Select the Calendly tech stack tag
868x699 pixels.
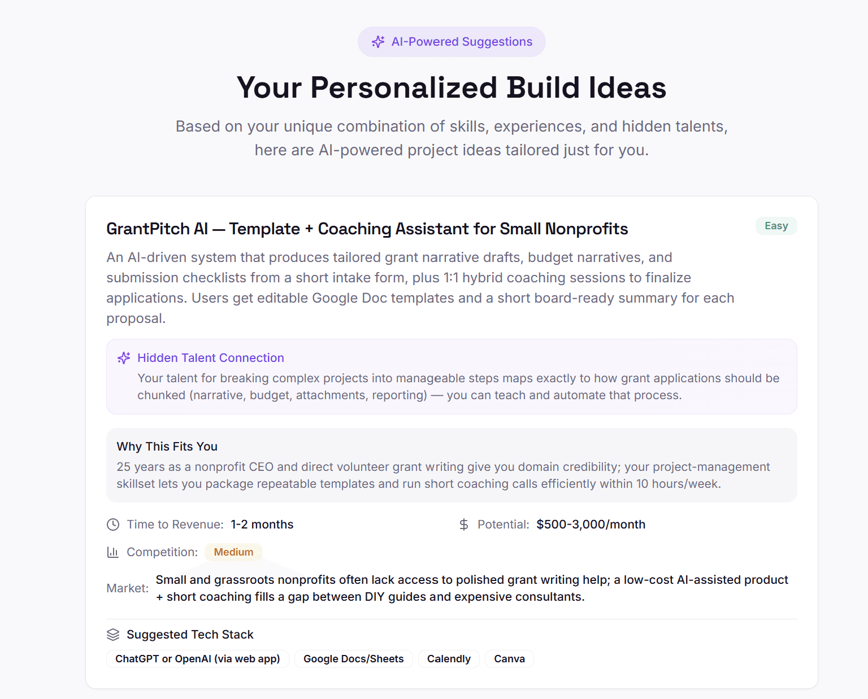coord(449,659)
